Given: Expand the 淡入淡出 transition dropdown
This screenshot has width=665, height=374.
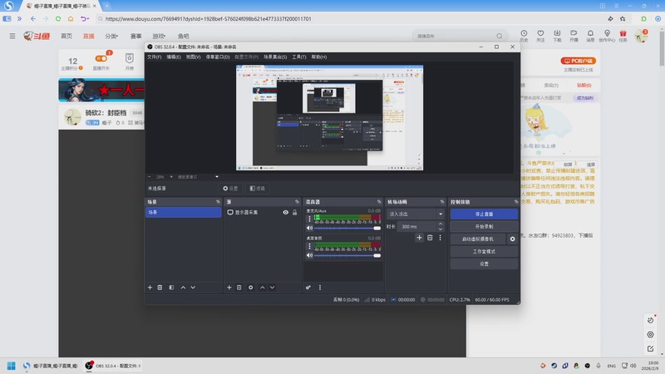Looking at the screenshot, I should (x=416, y=214).
